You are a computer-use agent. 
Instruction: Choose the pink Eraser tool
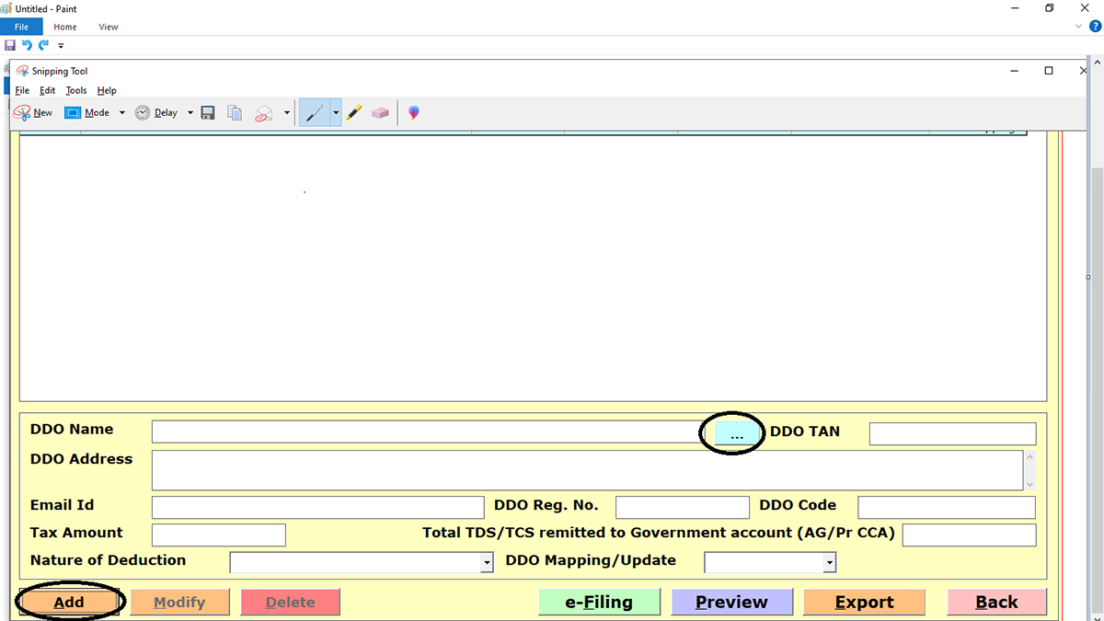point(380,112)
